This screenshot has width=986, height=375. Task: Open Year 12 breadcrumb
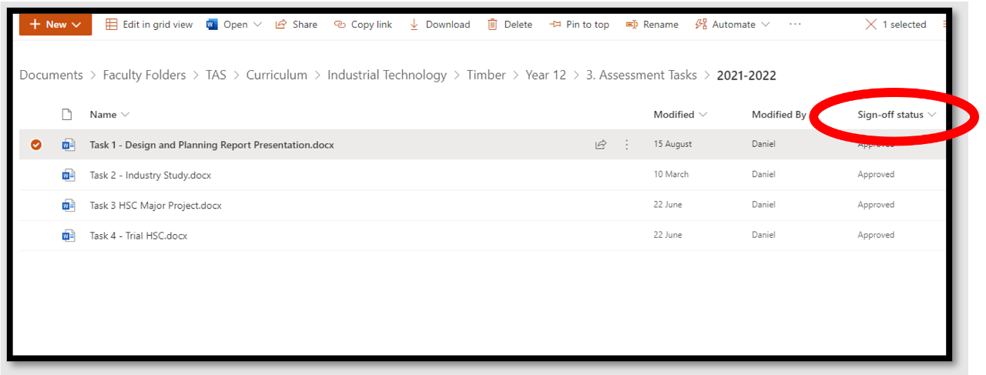[x=545, y=75]
